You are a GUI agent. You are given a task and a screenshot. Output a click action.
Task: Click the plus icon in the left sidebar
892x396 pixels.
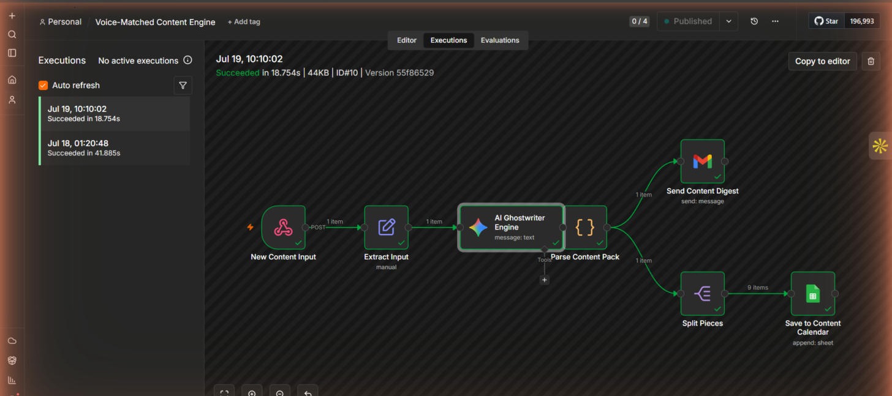[x=12, y=16]
